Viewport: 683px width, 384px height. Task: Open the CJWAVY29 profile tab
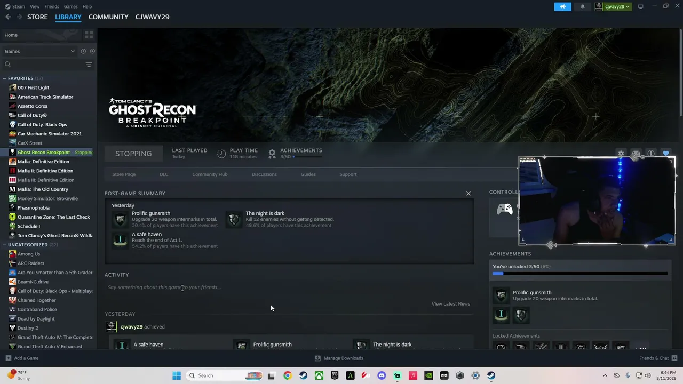(x=152, y=17)
